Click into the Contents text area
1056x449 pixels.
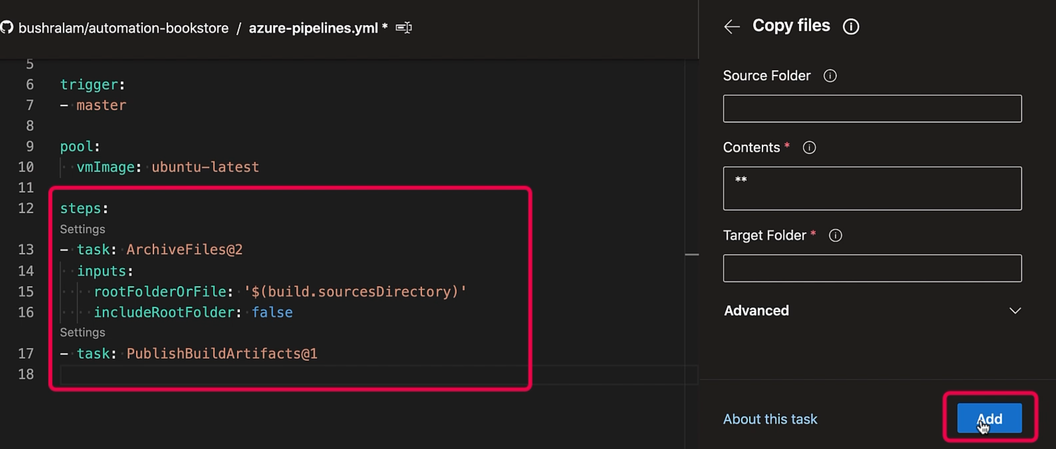(872, 188)
